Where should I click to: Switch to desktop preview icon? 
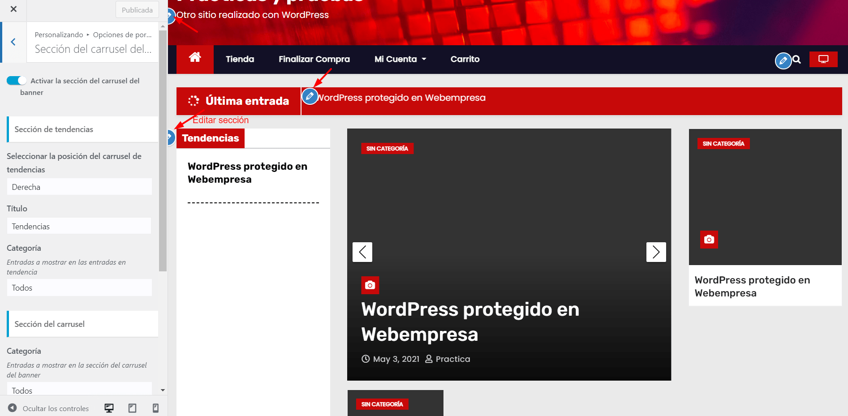pos(109,408)
